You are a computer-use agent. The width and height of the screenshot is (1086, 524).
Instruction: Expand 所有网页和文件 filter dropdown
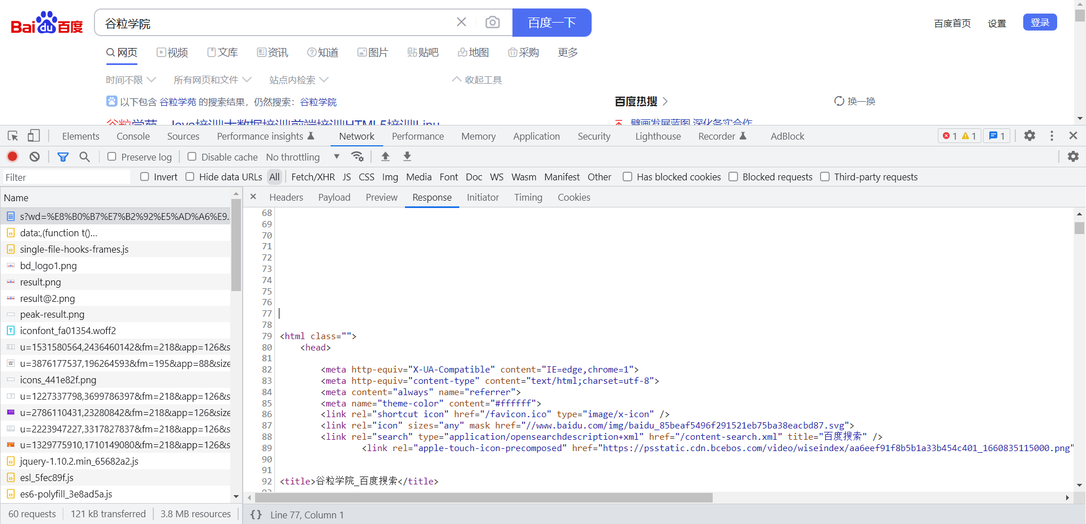pos(213,80)
